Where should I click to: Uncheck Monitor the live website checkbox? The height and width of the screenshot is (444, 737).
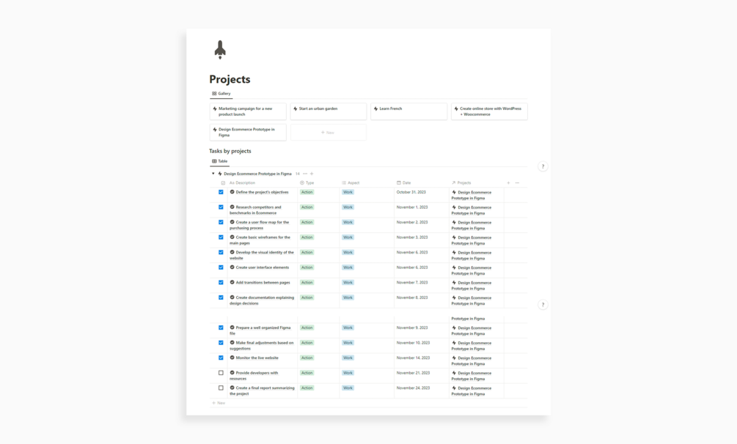221,358
